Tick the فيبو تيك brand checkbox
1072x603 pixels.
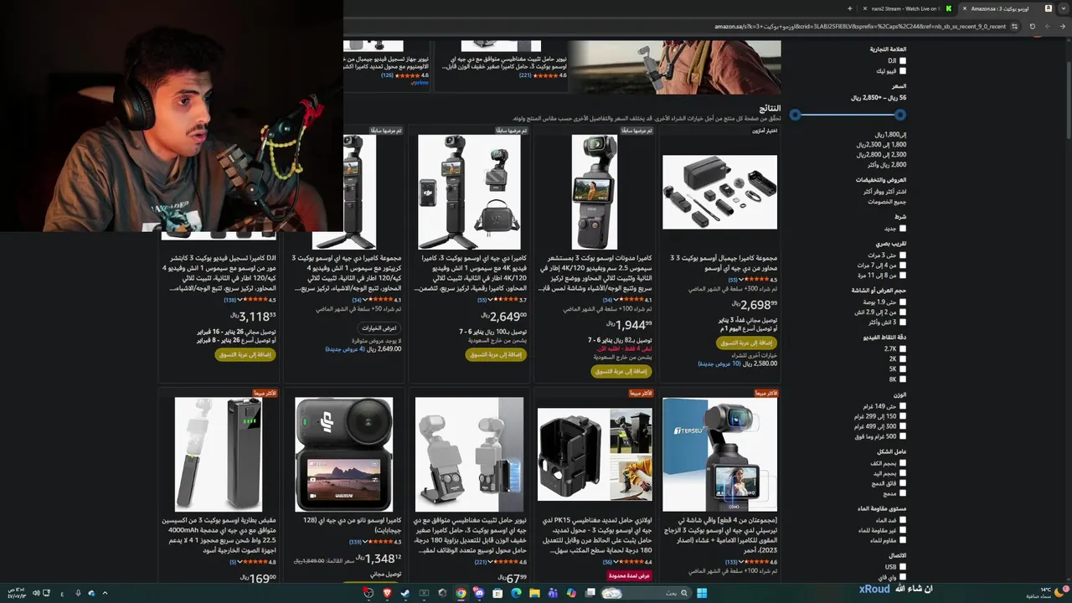click(x=902, y=71)
